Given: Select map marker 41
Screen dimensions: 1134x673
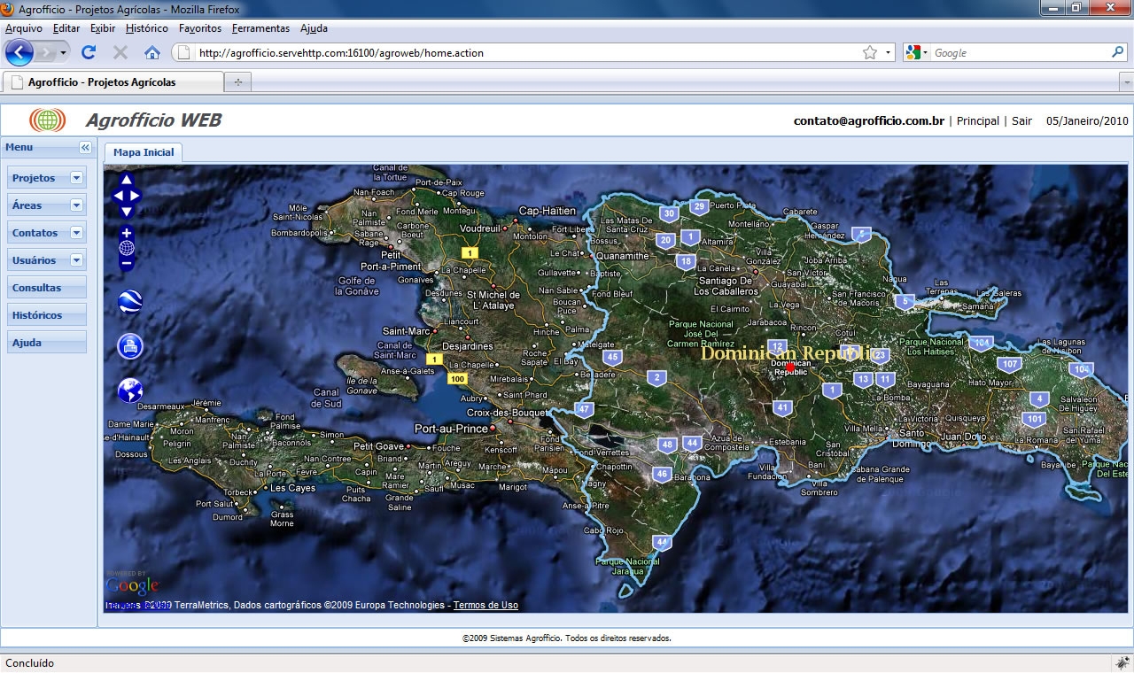Looking at the screenshot, I should (781, 408).
